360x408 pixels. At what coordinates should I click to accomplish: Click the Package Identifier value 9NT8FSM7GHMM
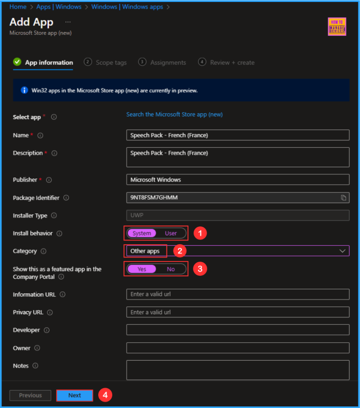[154, 198]
